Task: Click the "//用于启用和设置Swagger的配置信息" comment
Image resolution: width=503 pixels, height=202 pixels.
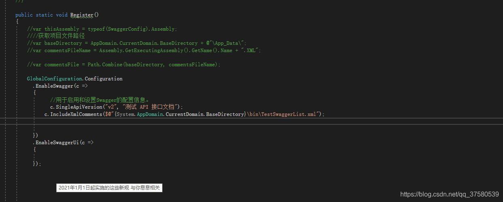Action: (x=99, y=100)
